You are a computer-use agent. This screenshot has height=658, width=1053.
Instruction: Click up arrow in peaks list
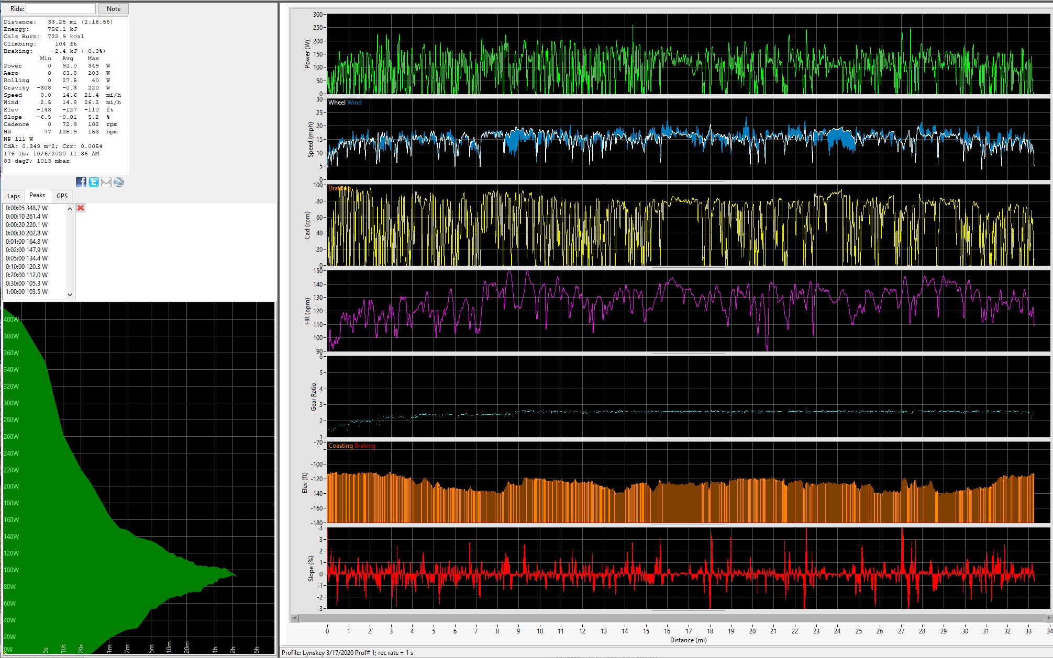pyautogui.click(x=70, y=209)
